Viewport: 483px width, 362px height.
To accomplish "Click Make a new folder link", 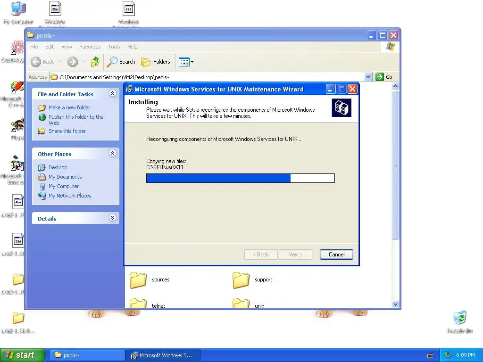I will (69, 107).
